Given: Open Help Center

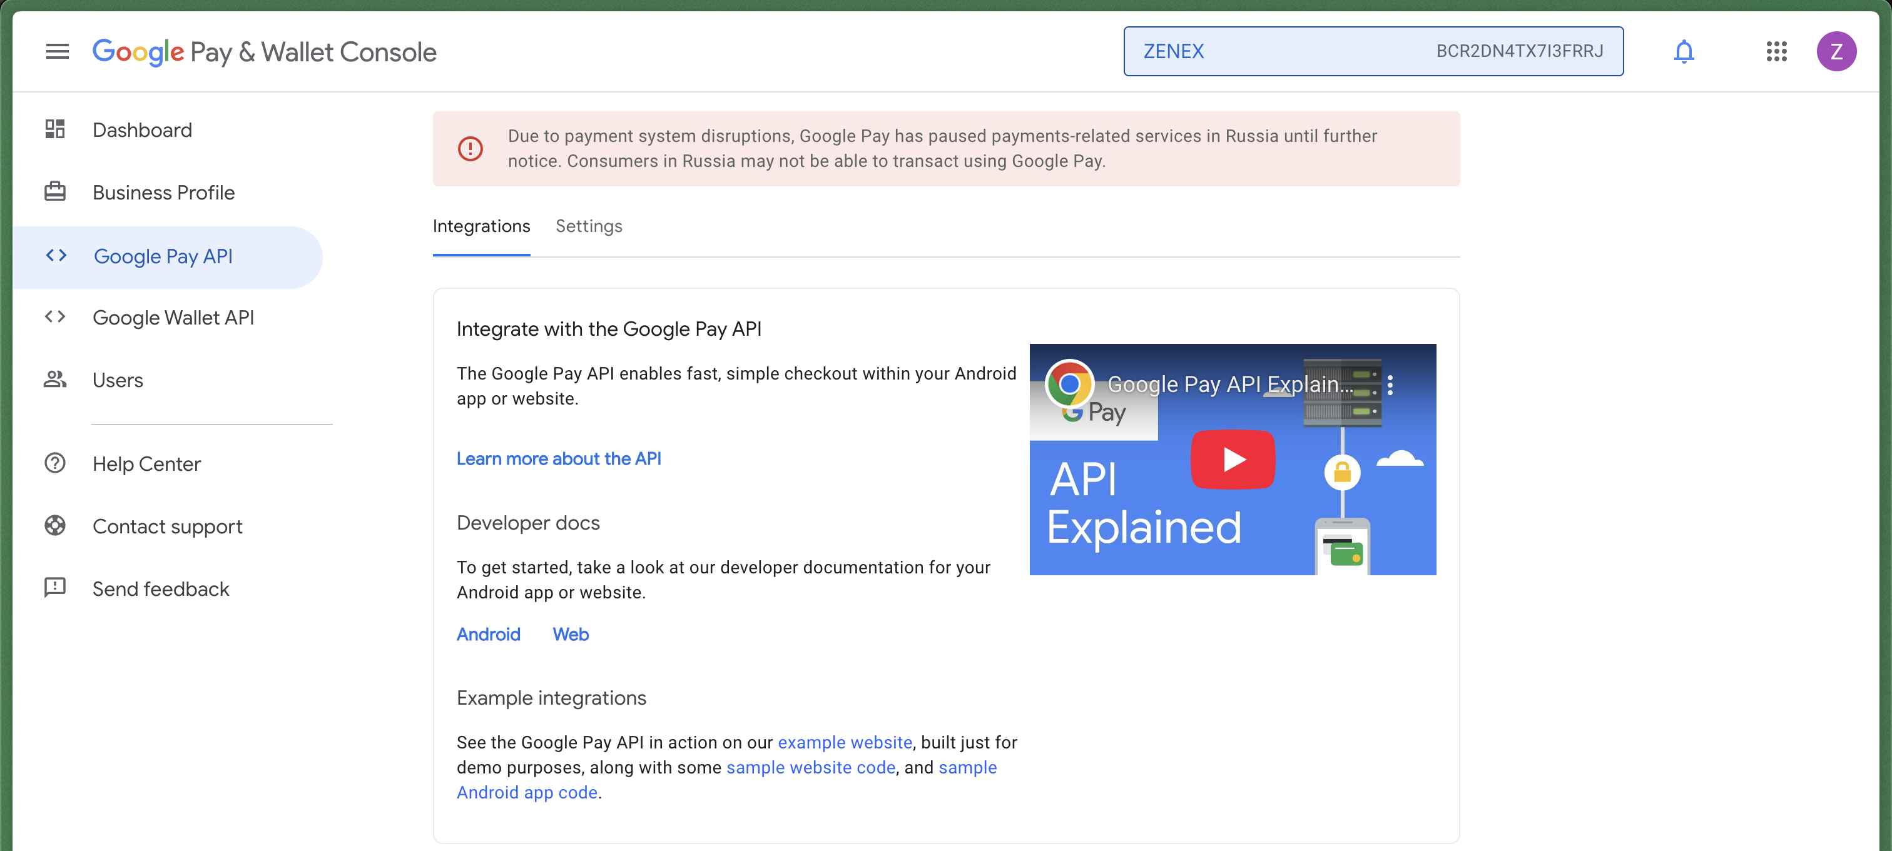Looking at the screenshot, I should click(146, 464).
